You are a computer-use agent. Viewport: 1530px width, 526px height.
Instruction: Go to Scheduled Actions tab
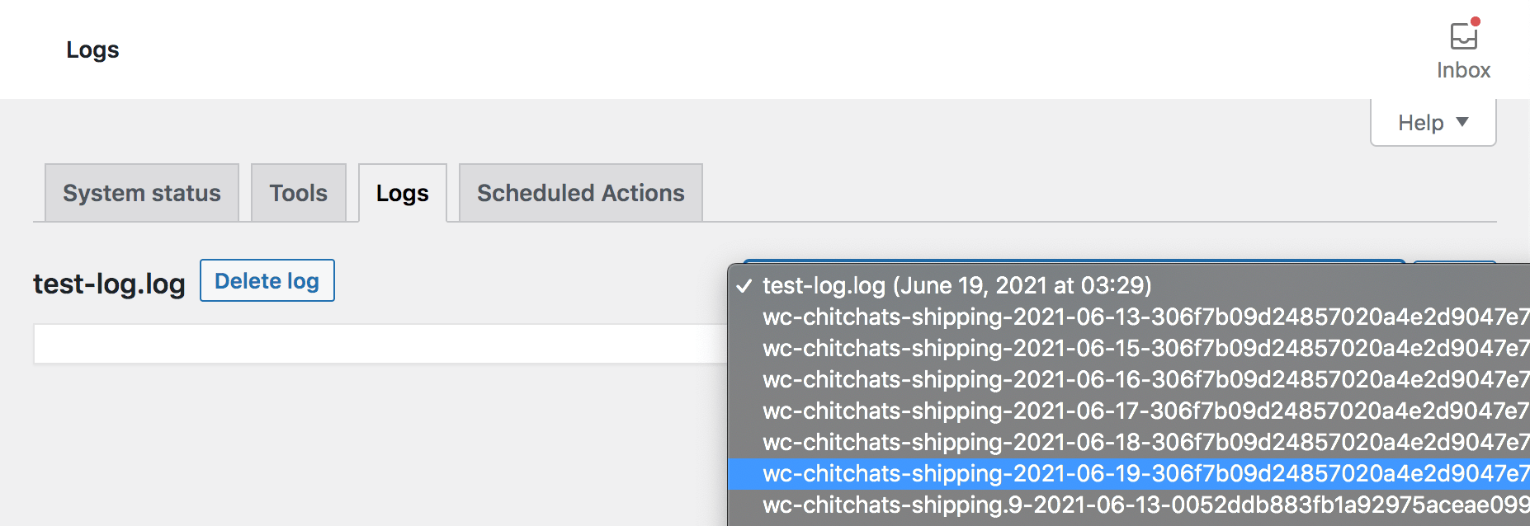coord(580,193)
